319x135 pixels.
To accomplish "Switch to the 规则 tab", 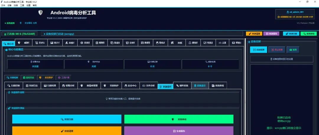I will click(100, 43).
